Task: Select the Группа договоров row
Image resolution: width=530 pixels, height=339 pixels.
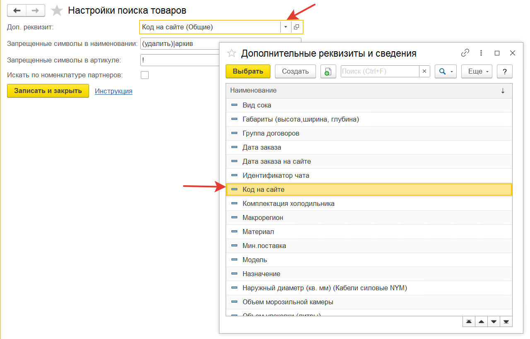Action: coord(369,133)
